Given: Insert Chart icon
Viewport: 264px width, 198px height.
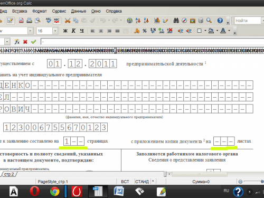Looking at the screenshot, I should 157,21.
